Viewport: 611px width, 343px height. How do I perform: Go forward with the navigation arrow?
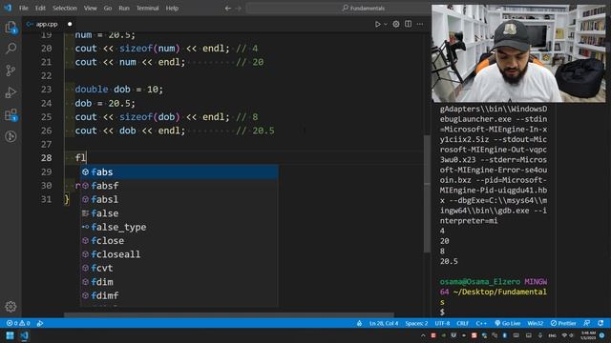(x=239, y=9)
